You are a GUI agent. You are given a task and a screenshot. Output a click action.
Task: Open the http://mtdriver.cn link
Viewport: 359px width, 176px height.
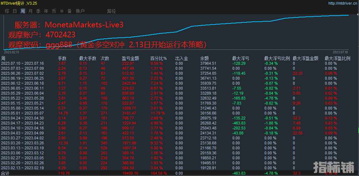(x=343, y=3)
